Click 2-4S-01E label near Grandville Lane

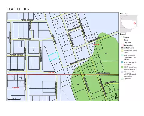point(51,73)
